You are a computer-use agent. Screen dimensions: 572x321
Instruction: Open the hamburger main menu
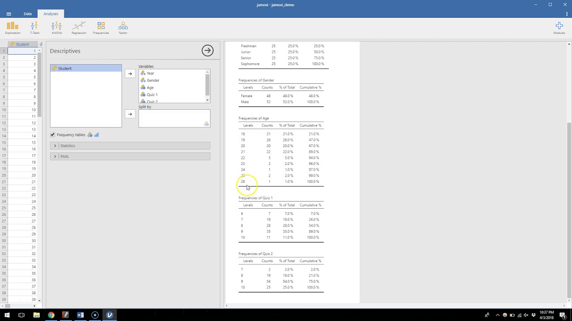click(8, 14)
